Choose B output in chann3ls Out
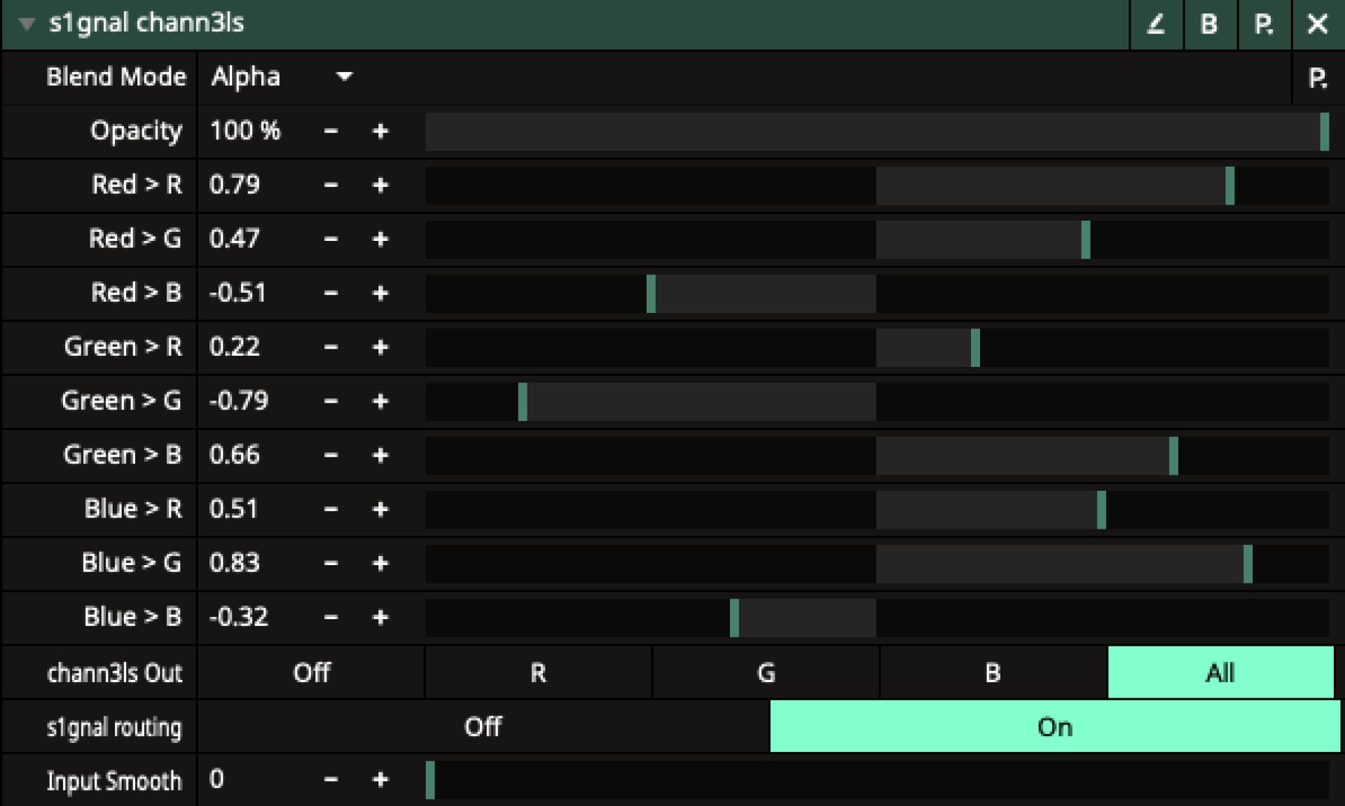Viewport: 1345px width, 806px height. [993, 673]
